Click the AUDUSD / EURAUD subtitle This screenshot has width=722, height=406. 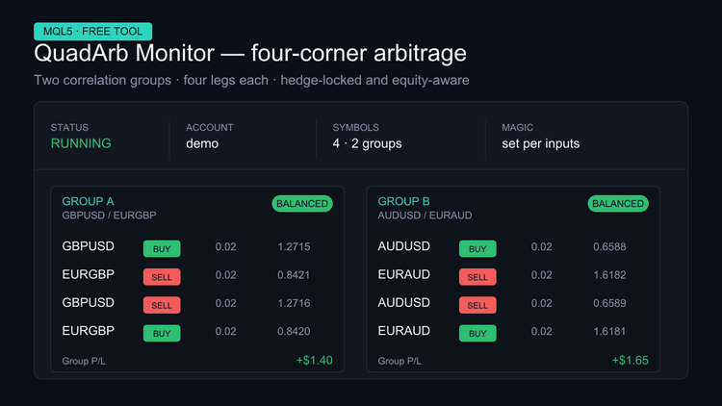pyautogui.click(x=425, y=216)
